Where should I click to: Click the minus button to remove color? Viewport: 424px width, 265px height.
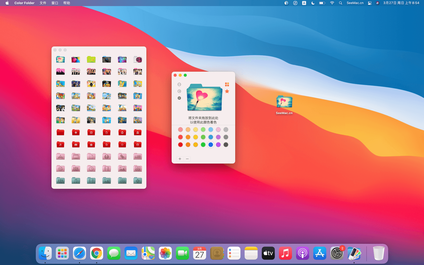(187, 159)
